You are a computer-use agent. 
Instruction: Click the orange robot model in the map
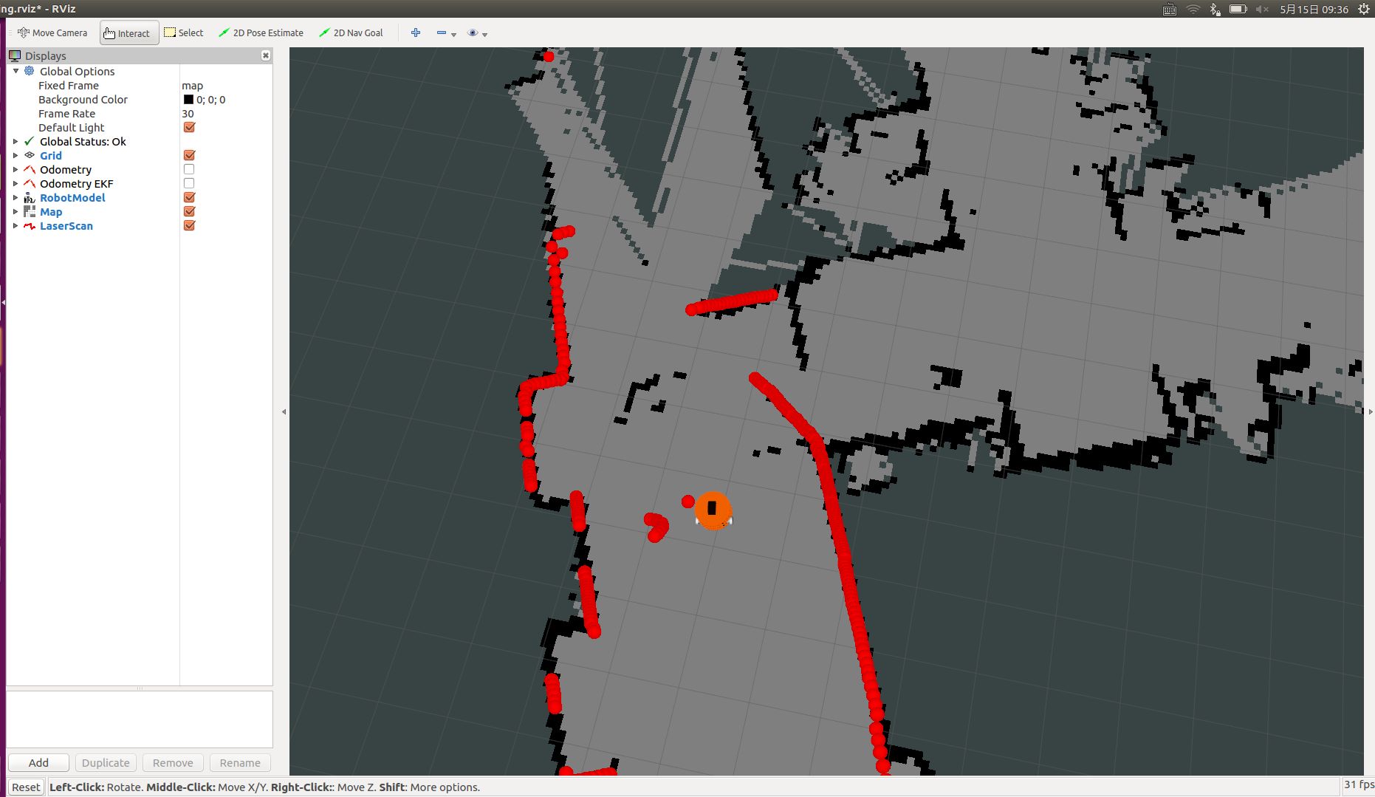[713, 510]
